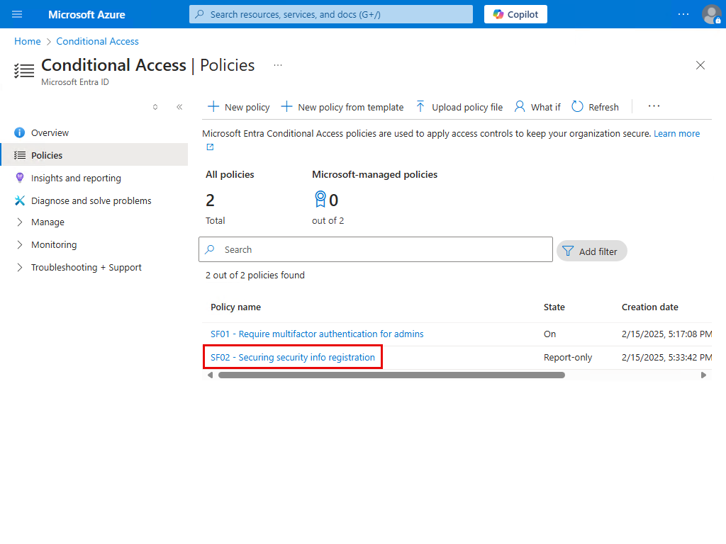Open the What if tool

coord(537,107)
